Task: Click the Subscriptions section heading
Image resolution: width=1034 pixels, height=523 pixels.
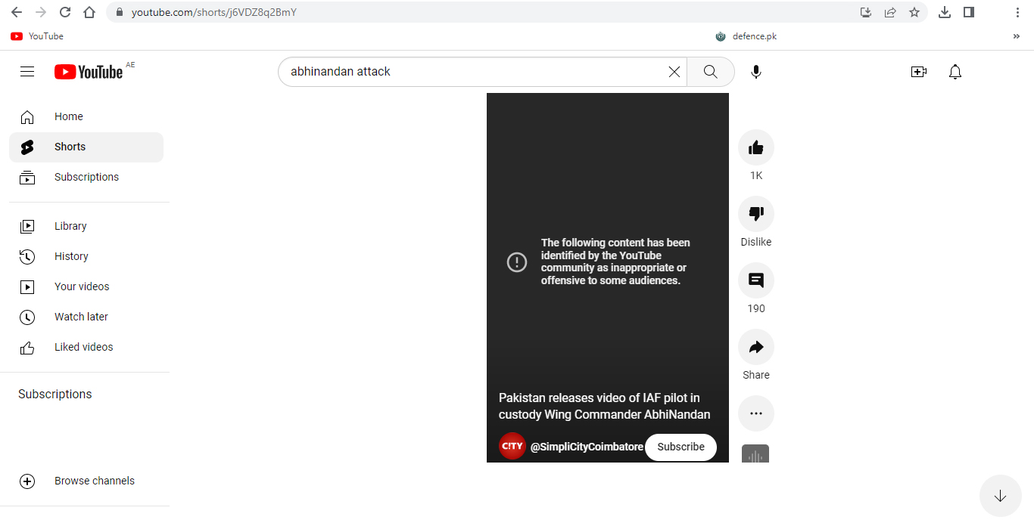Action: click(55, 394)
